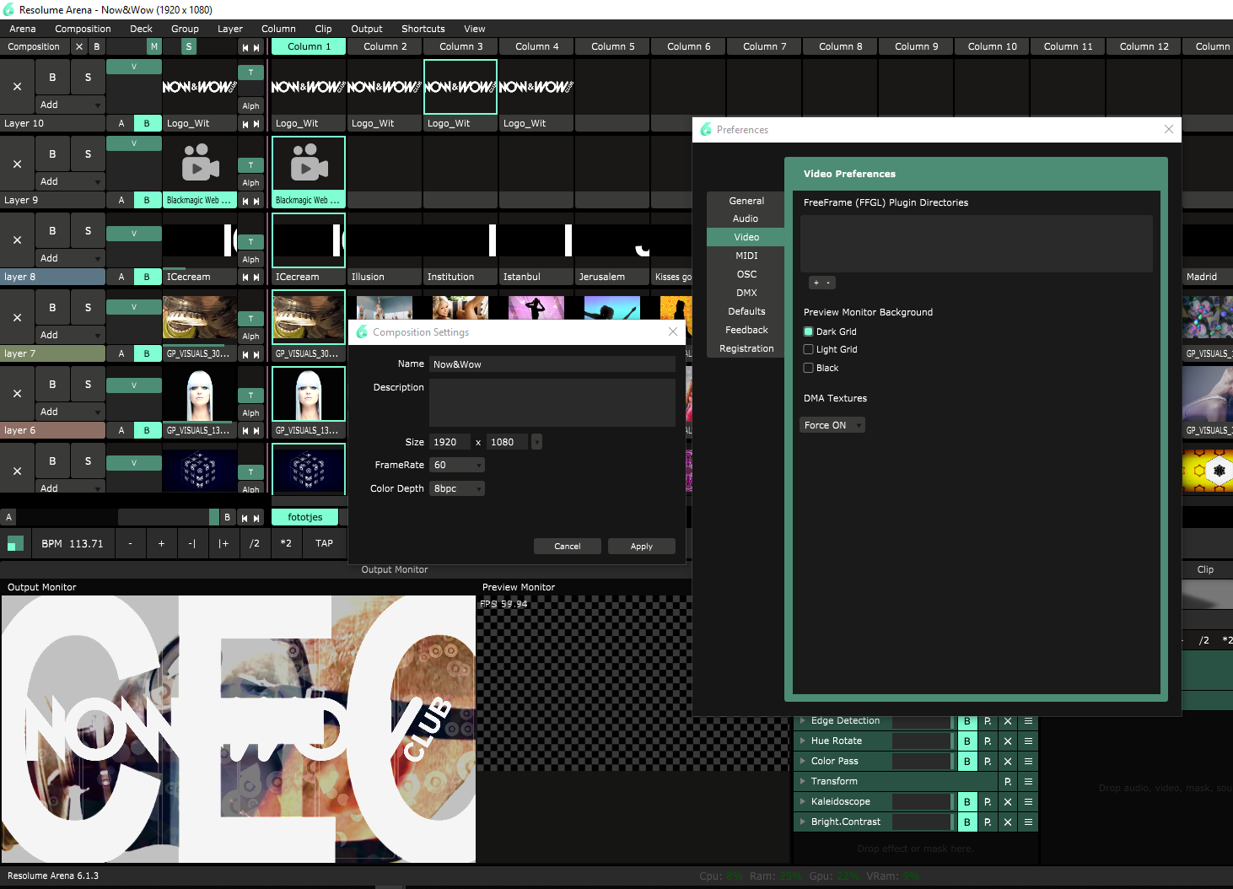Double the BPM with *2 button
Image resolution: width=1233 pixels, height=889 pixels.
286,544
